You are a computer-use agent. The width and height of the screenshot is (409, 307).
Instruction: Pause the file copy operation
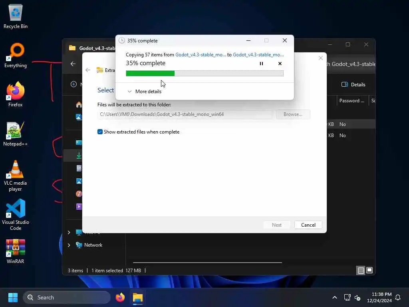point(261,64)
